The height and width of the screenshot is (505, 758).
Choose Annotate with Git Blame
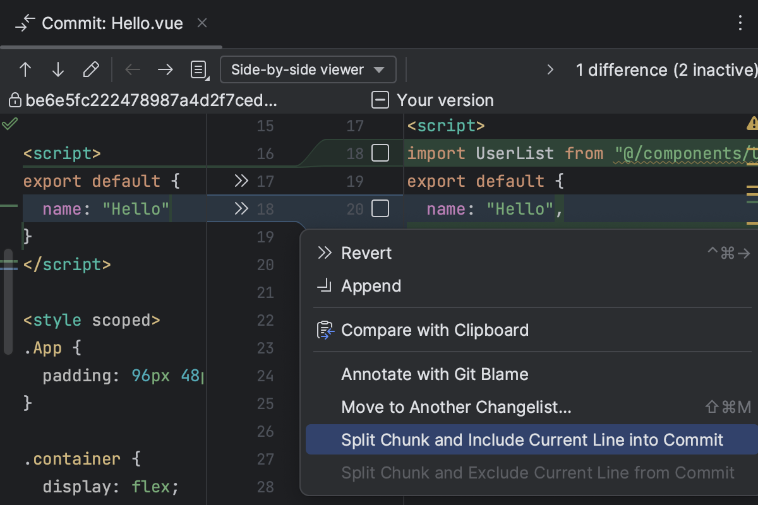pos(435,374)
